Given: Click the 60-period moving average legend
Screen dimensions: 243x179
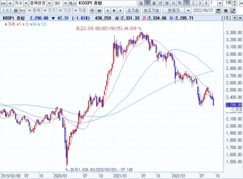Looking at the screenshot, I should pyautogui.click(x=34, y=24).
